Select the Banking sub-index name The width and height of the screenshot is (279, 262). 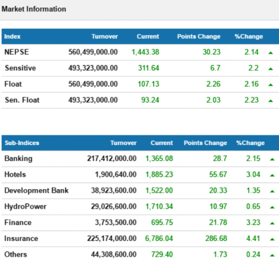(x=18, y=158)
